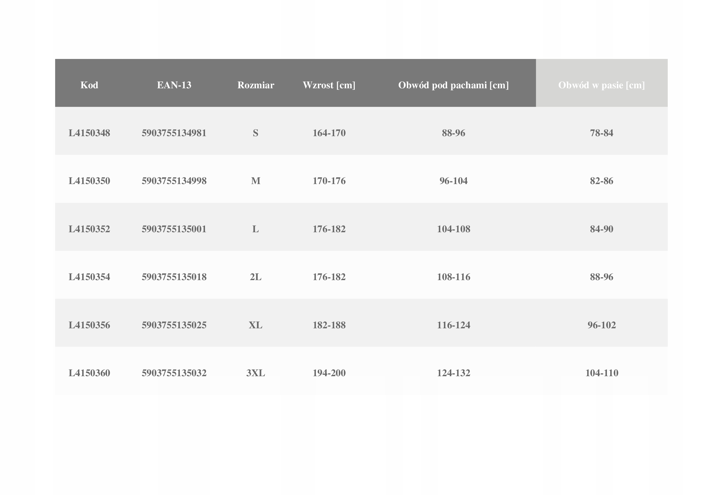701x495 pixels.
Task: Select waist value 104-110
Action: click(601, 373)
